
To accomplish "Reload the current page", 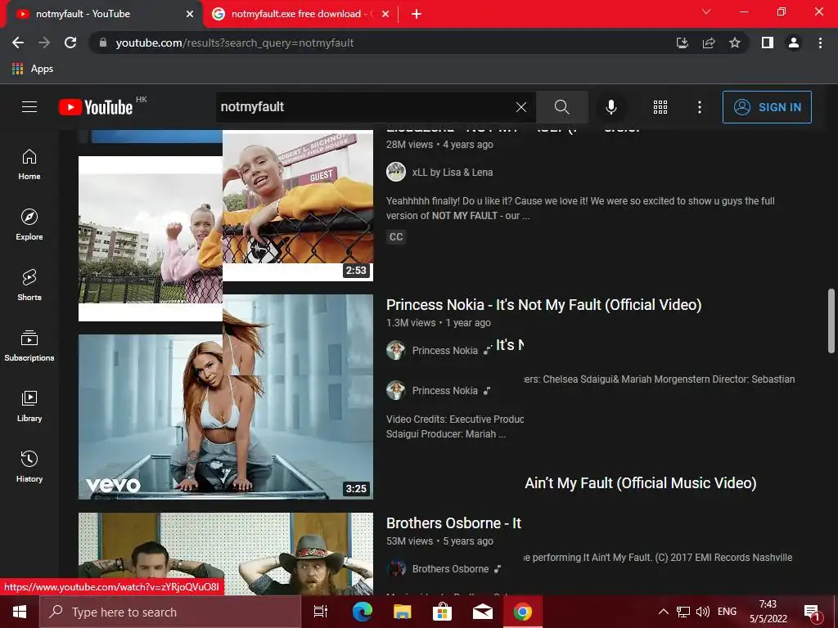I will 70,43.
